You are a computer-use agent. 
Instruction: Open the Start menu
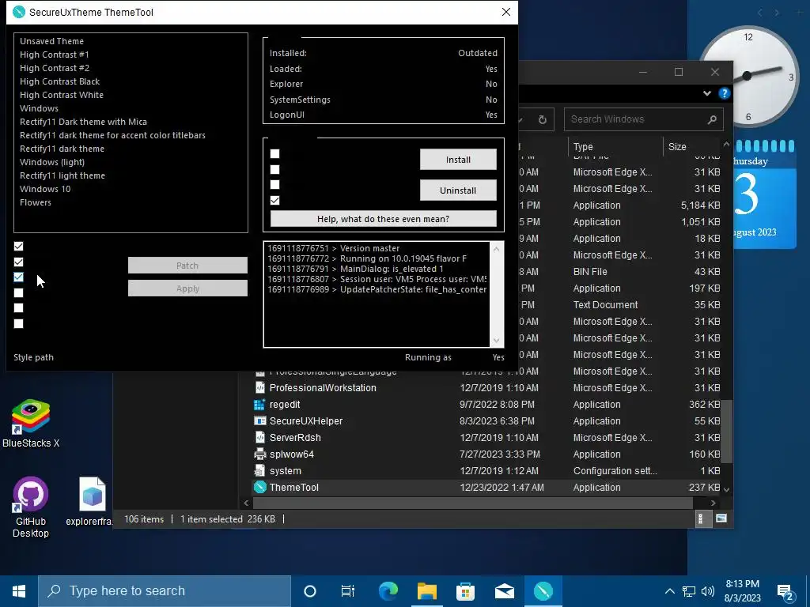19,591
